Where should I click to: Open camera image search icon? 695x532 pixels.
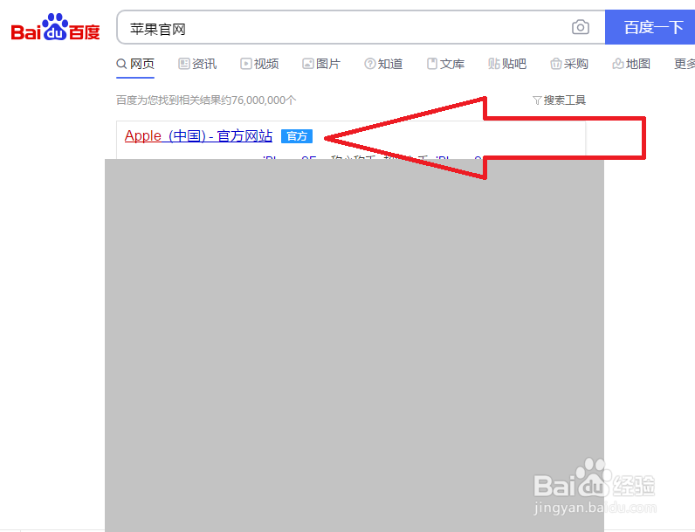581,27
